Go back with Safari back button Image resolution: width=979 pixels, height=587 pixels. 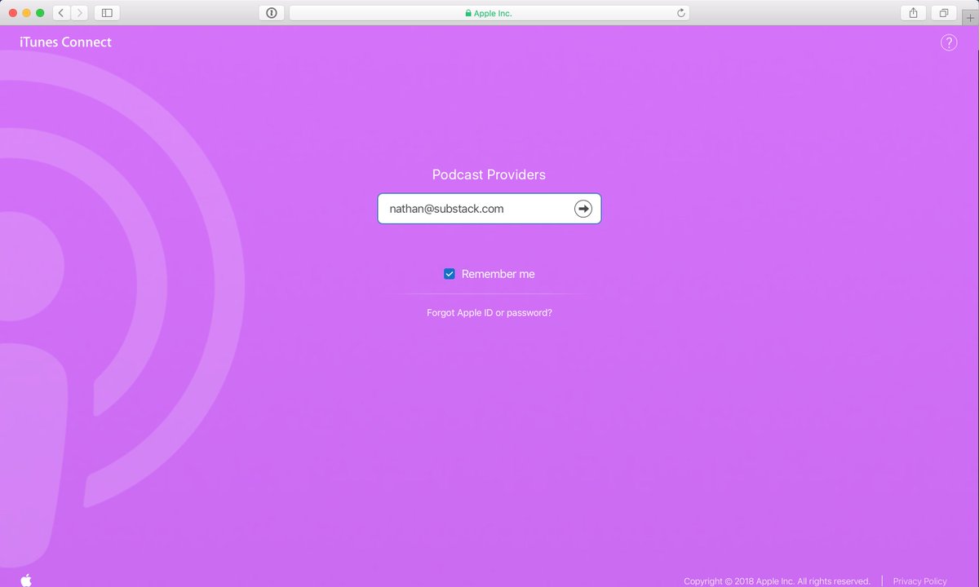[x=61, y=13]
